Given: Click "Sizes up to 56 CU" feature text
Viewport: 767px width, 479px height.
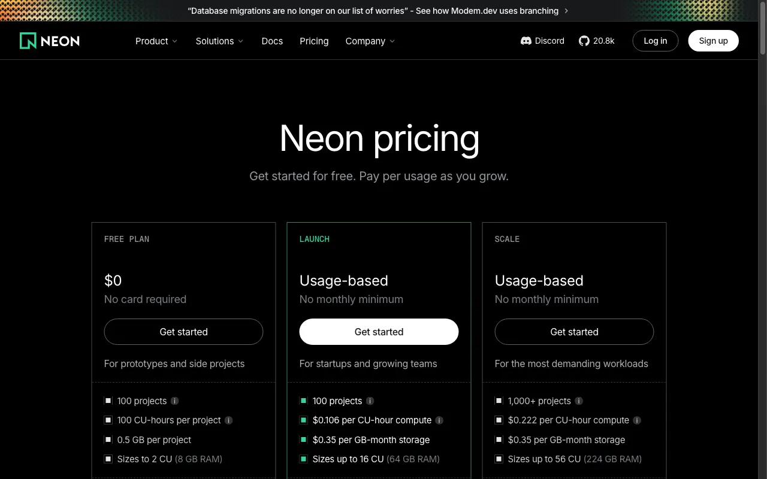Looking at the screenshot, I should [544, 459].
